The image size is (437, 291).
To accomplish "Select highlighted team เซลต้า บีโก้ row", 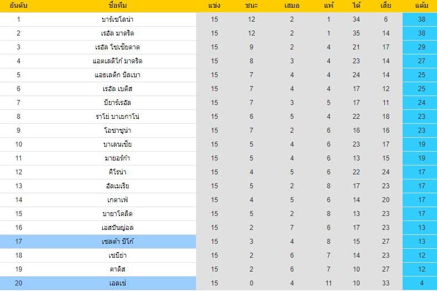I will point(98,242).
